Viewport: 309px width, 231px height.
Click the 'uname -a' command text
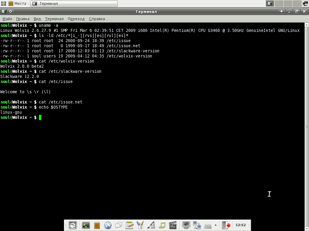tap(49, 25)
